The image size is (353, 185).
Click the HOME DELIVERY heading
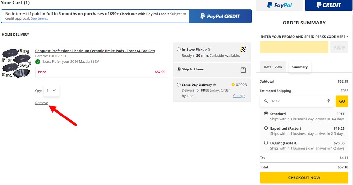[x=16, y=34]
